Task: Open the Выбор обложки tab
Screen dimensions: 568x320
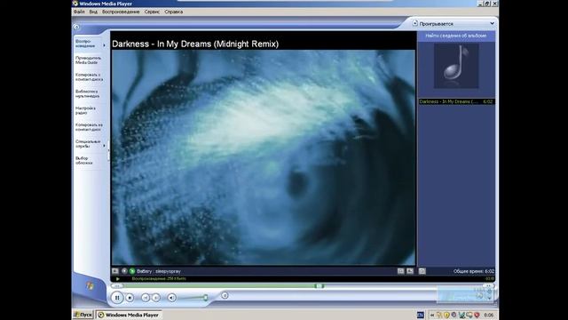Action: (x=84, y=160)
